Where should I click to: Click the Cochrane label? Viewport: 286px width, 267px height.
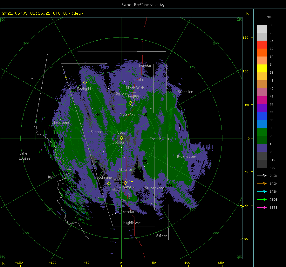point(104,177)
